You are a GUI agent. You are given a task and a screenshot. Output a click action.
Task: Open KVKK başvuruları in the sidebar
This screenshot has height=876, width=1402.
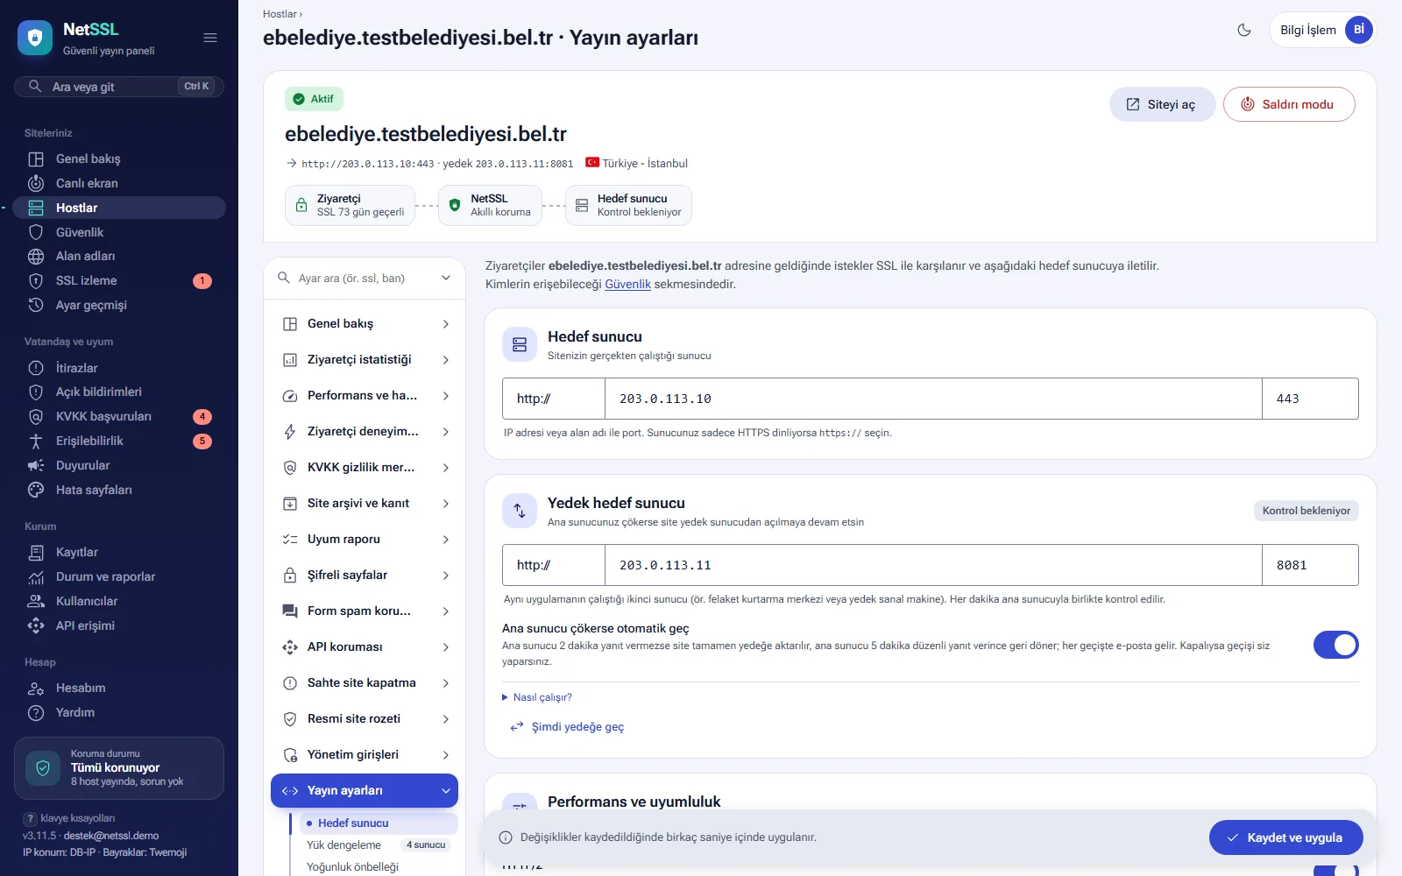(x=119, y=416)
